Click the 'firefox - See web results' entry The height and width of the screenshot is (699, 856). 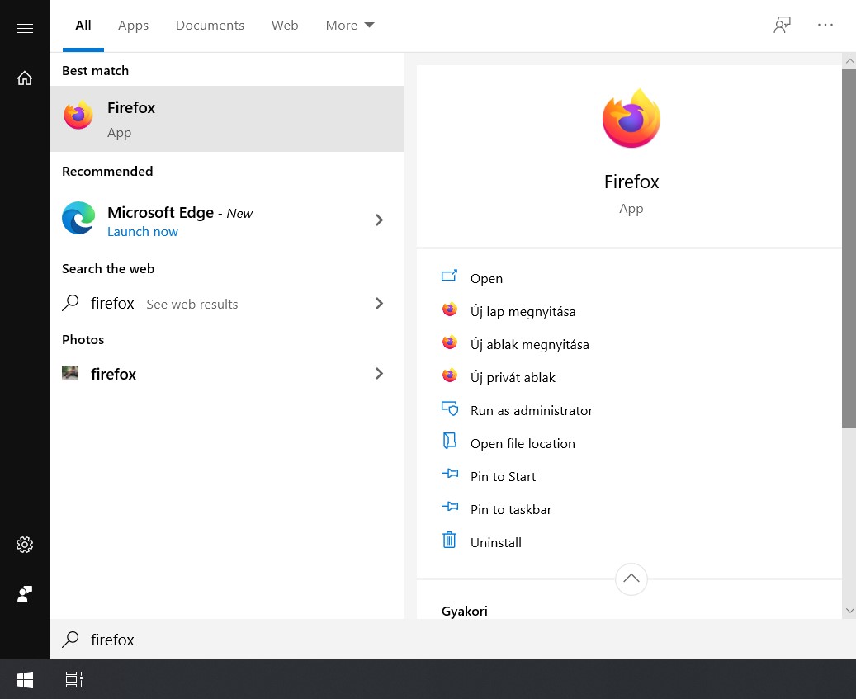pos(226,303)
